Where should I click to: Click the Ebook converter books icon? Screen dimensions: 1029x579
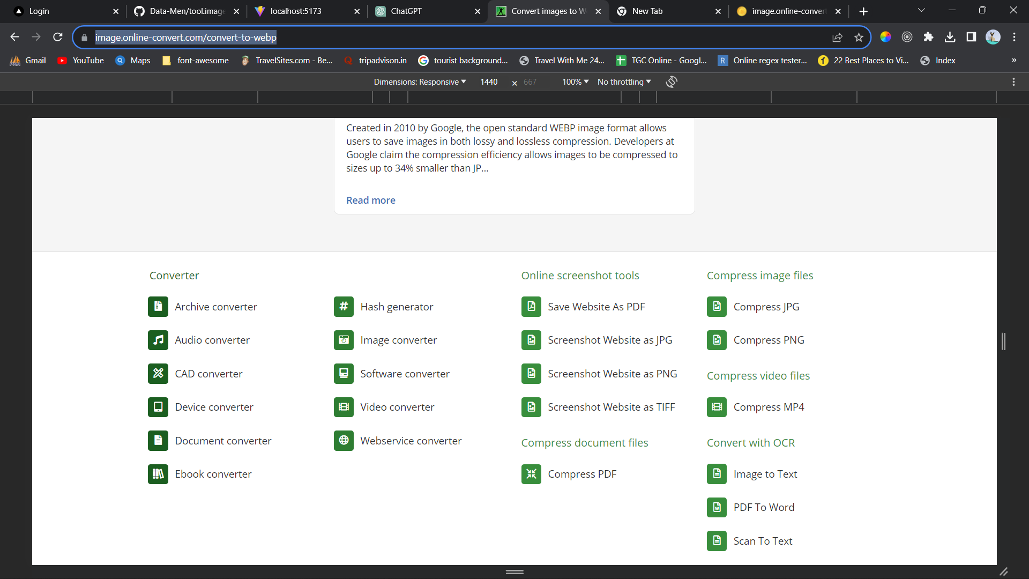[158, 474]
